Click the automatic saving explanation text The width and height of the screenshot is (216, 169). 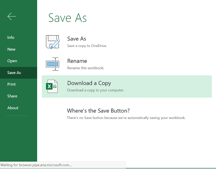pyautogui.click(x=126, y=118)
